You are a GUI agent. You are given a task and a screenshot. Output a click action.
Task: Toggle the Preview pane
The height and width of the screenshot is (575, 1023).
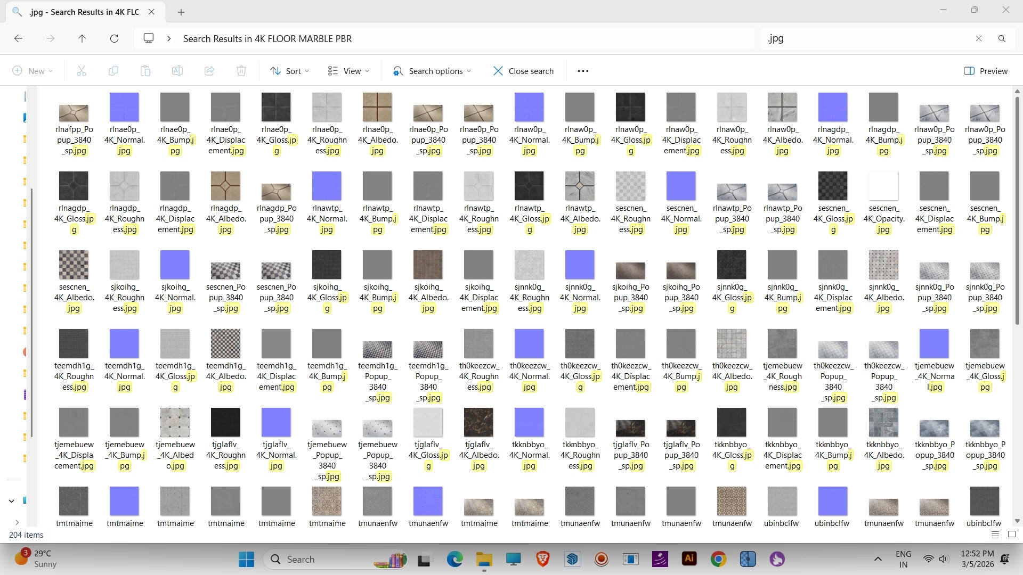click(986, 71)
